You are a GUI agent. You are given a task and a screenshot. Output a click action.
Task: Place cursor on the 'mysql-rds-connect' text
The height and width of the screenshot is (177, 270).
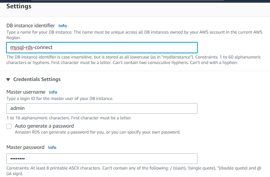pyautogui.click(x=31, y=47)
